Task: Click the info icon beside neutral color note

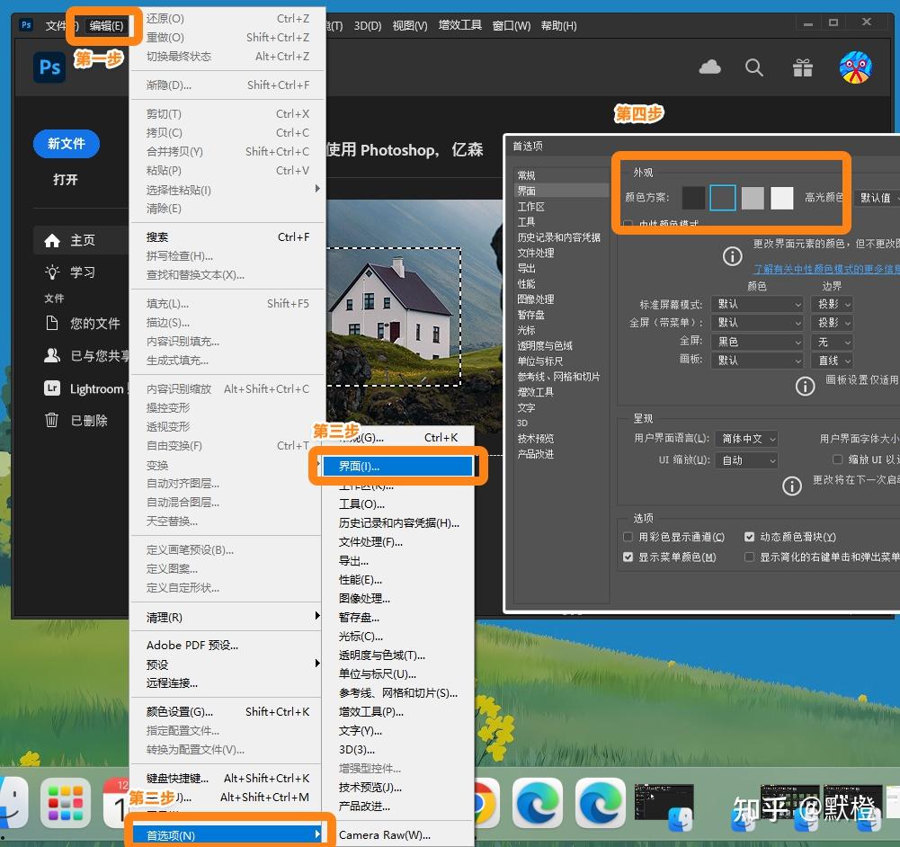Action: (x=732, y=256)
